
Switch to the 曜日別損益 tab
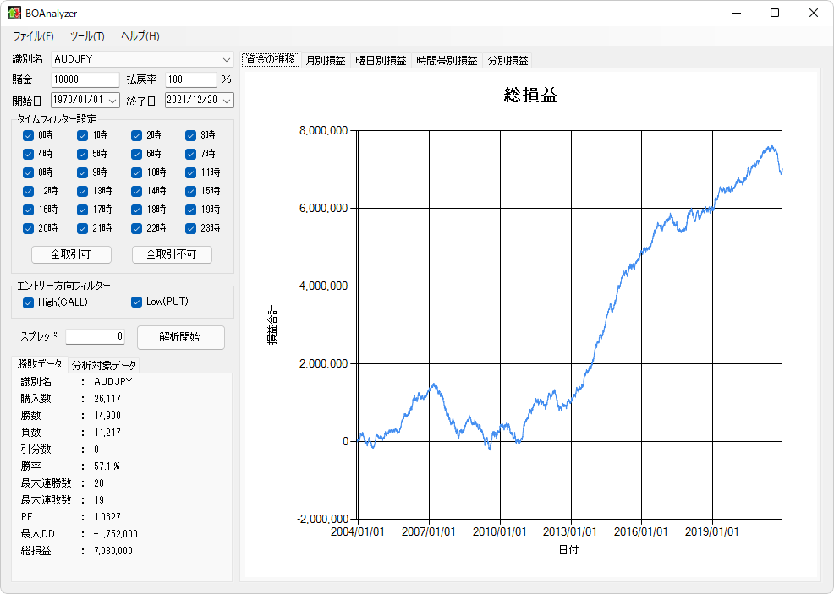coord(381,61)
